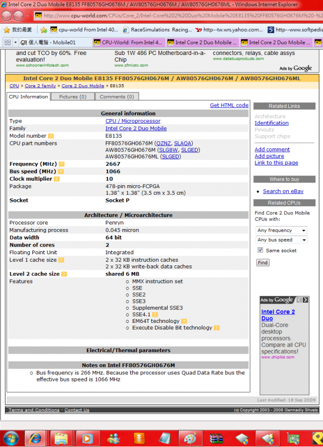Switch to the CPU Information tab
Viewport: 323px width, 447px height.
[x=28, y=97]
